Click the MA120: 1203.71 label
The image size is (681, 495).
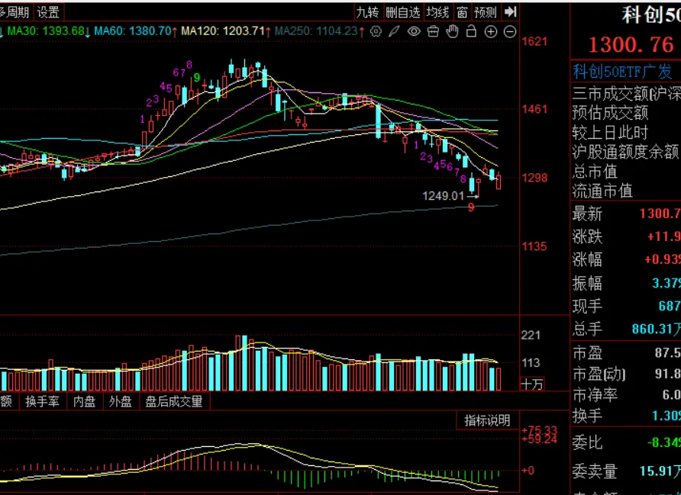223,31
